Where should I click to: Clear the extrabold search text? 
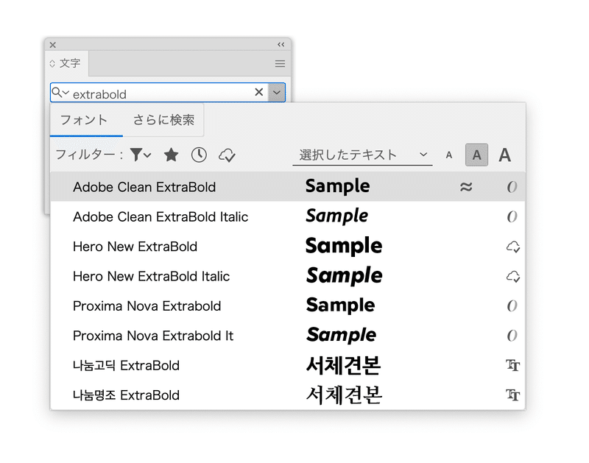click(x=259, y=92)
